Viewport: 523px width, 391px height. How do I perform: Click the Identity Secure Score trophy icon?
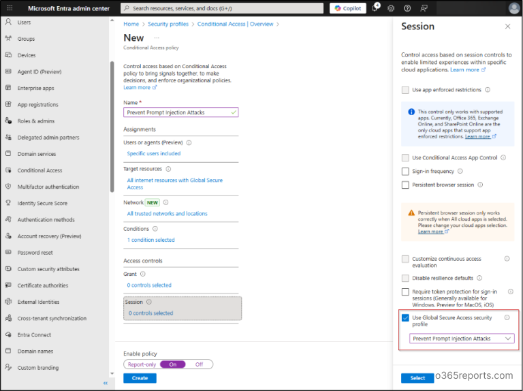[x=8, y=203]
